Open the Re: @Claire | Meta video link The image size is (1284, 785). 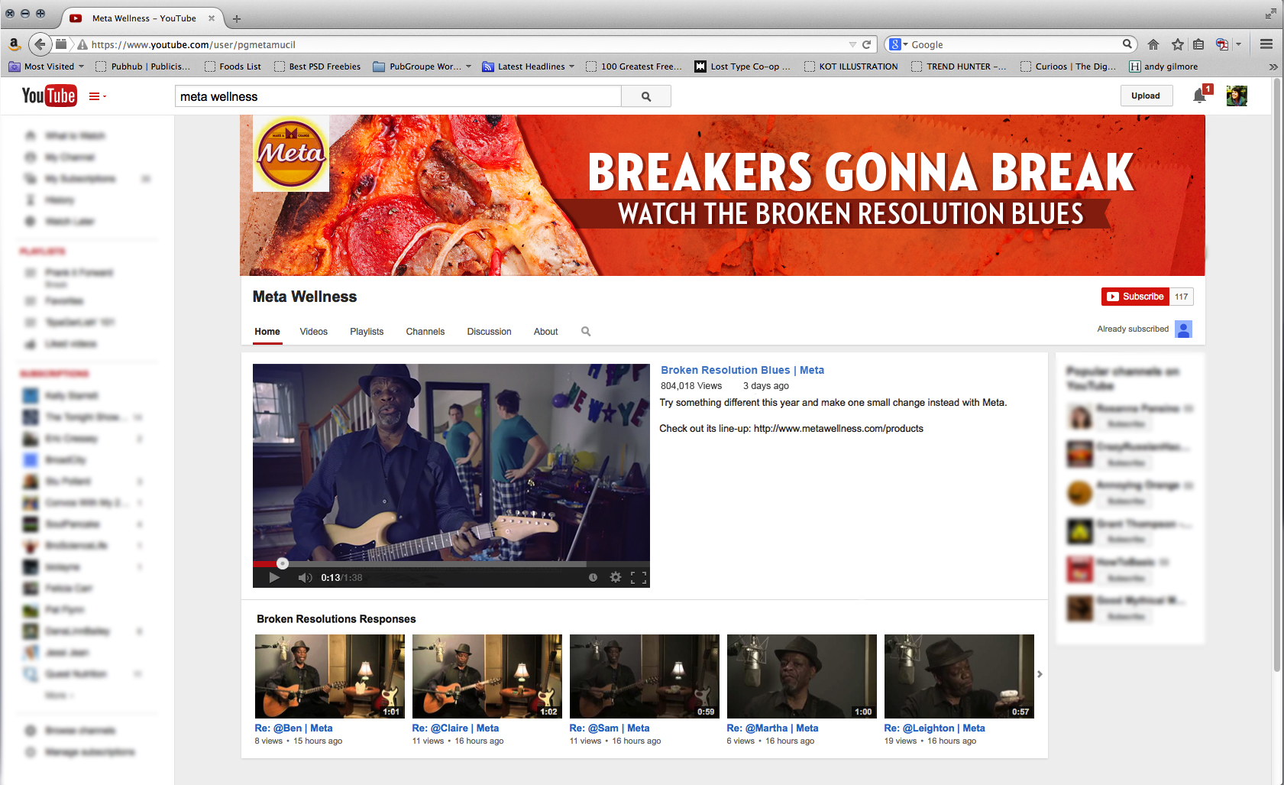[455, 728]
